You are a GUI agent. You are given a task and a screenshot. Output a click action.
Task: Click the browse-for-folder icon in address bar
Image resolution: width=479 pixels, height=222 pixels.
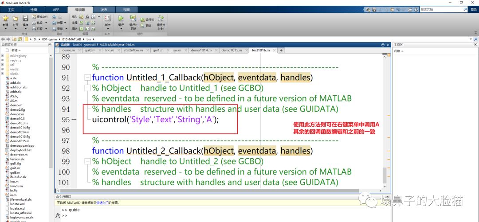[x=20, y=39]
